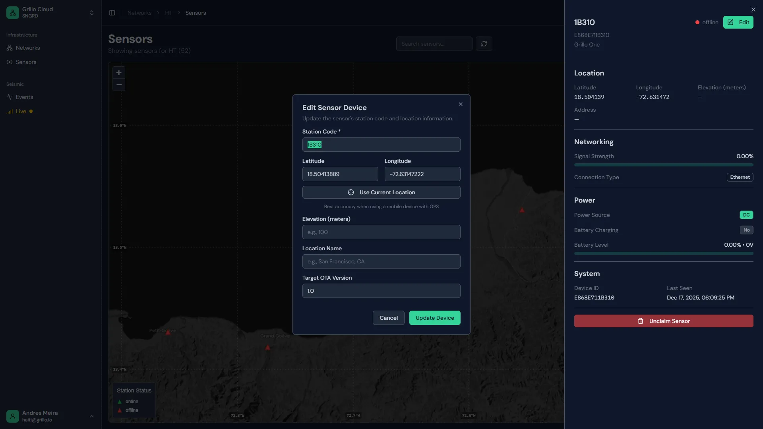Go to the Live view

pyautogui.click(x=21, y=111)
